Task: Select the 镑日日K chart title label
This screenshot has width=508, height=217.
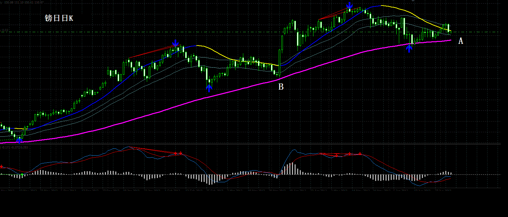Action: click(59, 18)
